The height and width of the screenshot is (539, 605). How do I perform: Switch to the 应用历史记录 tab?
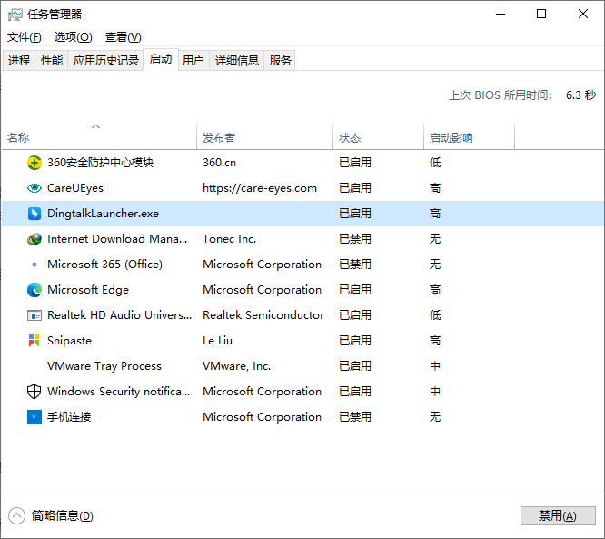(x=105, y=60)
